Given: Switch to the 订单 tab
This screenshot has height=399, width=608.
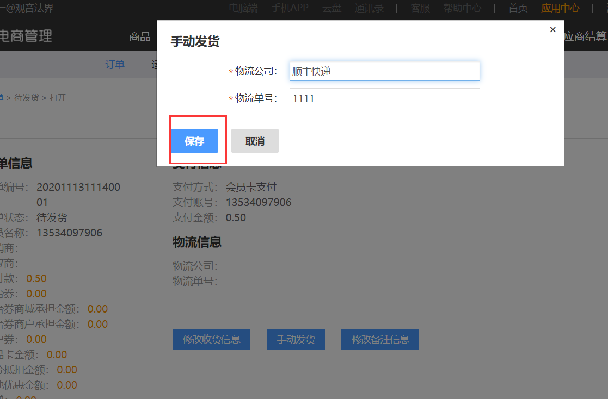Looking at the screenshot, I should 115,64.
